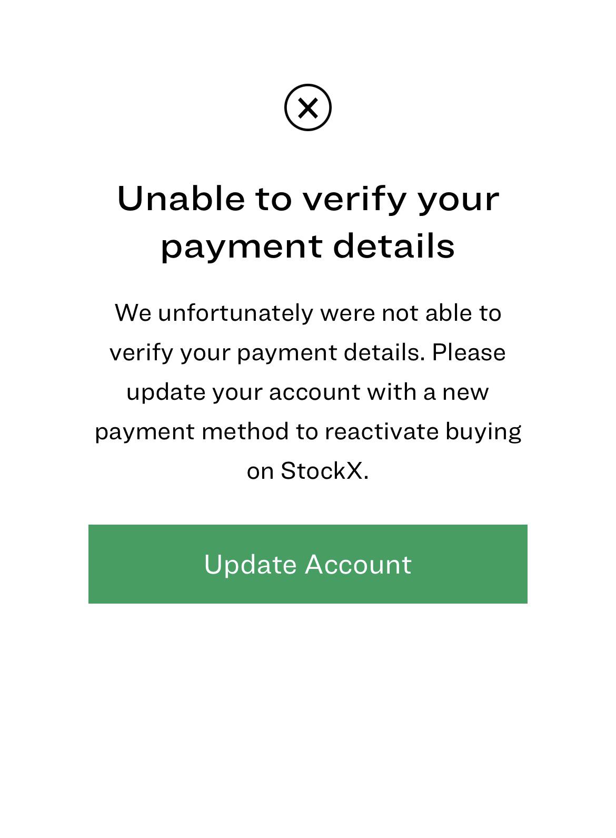This screenshot has height=838, width=616.
Task: Click the phrase payment details in heading
Action: tap(308, 244)
